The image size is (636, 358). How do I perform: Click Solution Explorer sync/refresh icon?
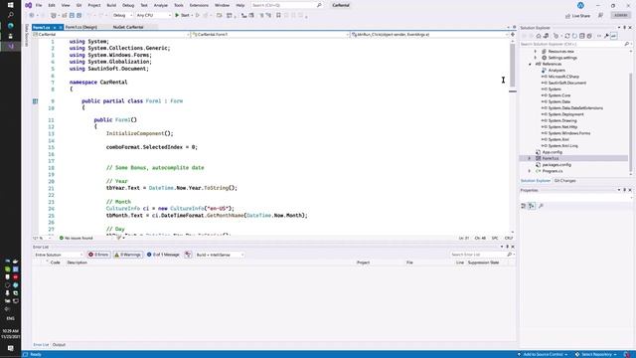click(567, 36)
